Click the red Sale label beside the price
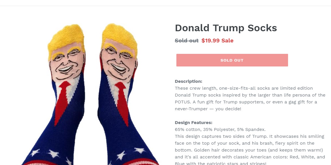 pyautogui.click(x=227, y=41)
